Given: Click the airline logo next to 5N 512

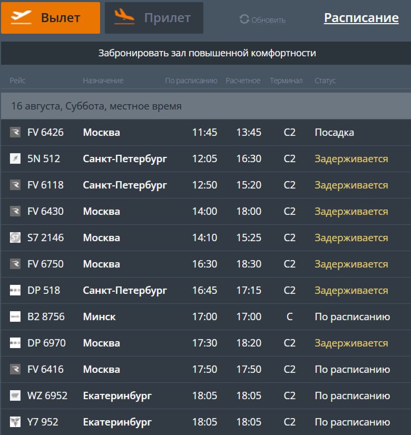Looking at the screenshot, I should pyautogui.click(x=15, y=159).
